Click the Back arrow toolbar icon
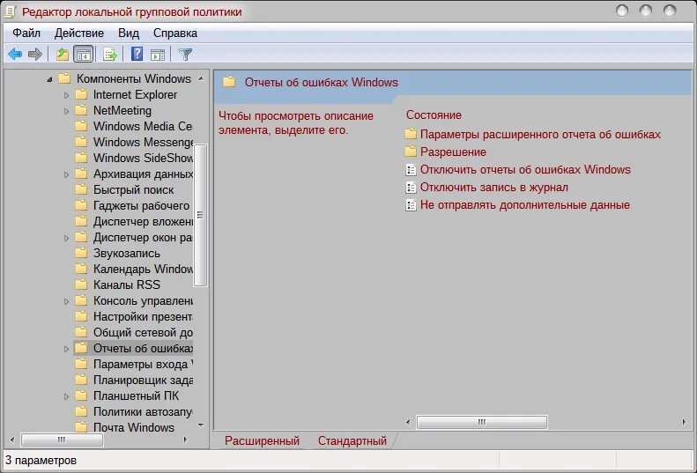The image size is (697, 473). pyautogui.click(x=15, y=55)
